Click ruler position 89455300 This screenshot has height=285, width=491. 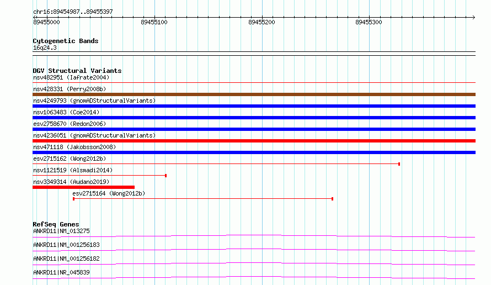click(369, 22)
